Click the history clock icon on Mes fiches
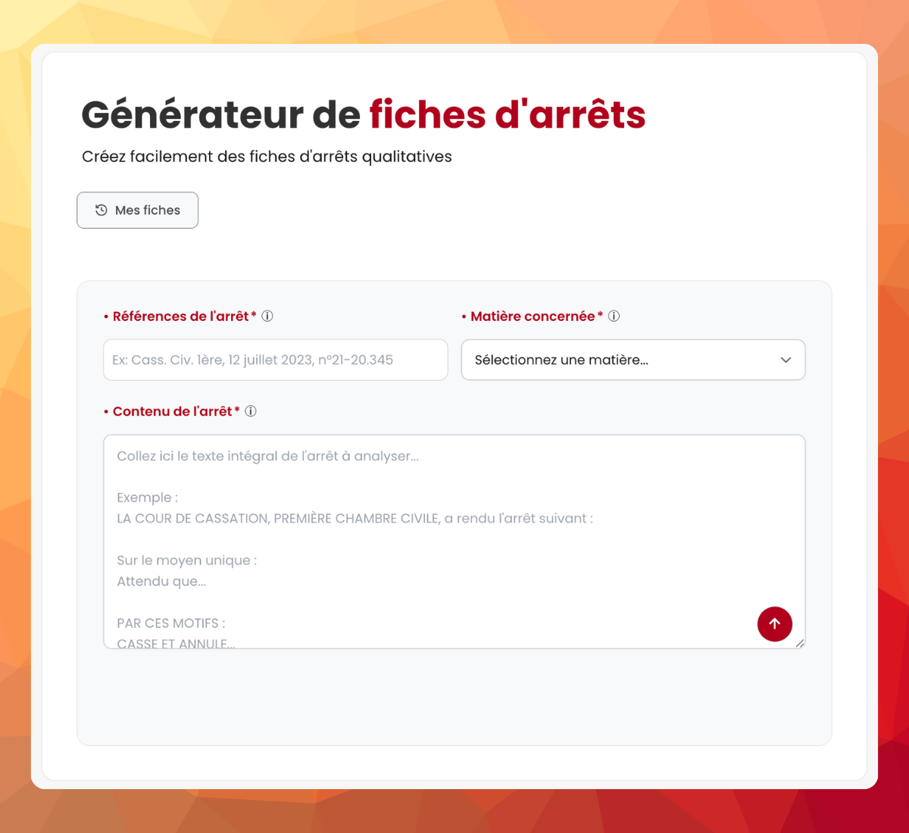Viewport: 909px width, 833px height. click(101, 210)
